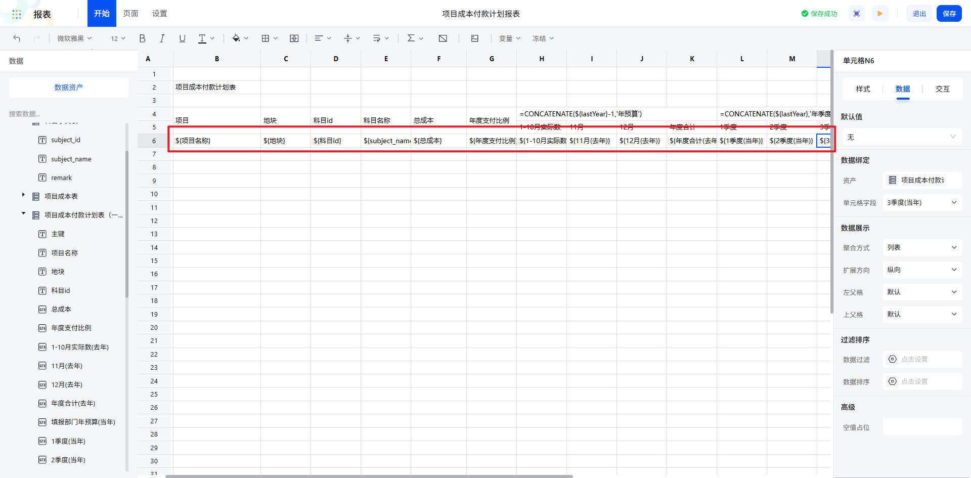The image size is (971, 478).
Task: Click the insert image icon
Action: point(474,38)
